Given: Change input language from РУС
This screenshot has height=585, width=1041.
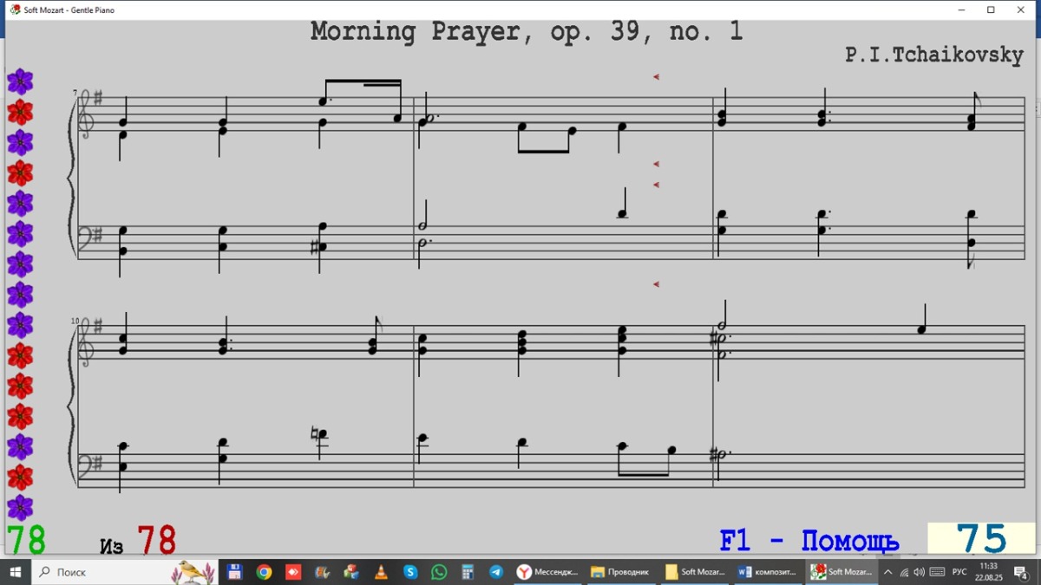Looking at the screenshot, I should point(959,572).
